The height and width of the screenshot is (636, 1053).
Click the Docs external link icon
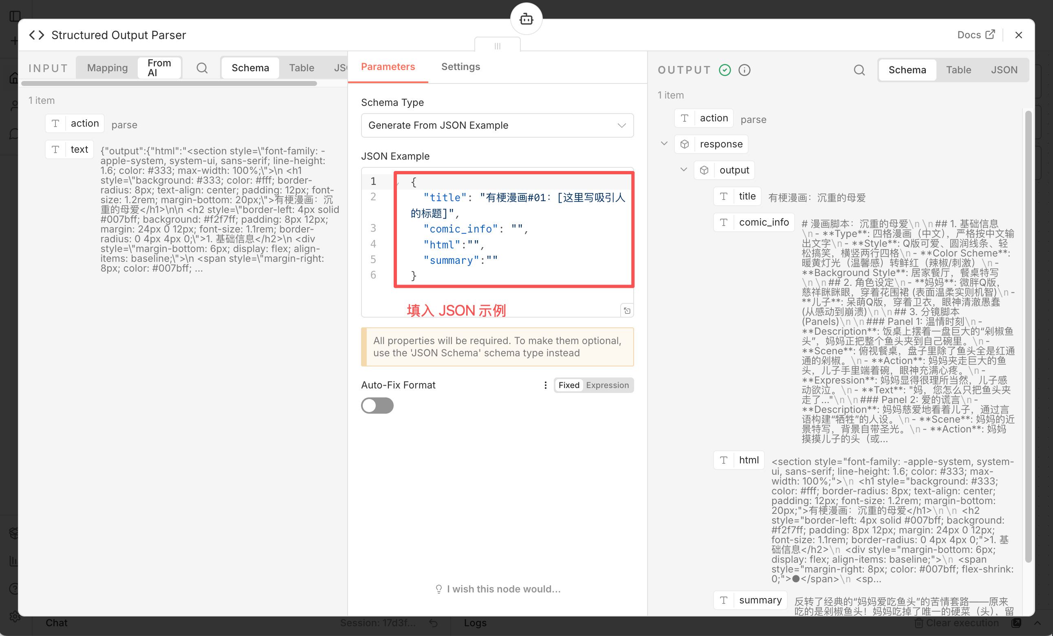click(990, 35)
